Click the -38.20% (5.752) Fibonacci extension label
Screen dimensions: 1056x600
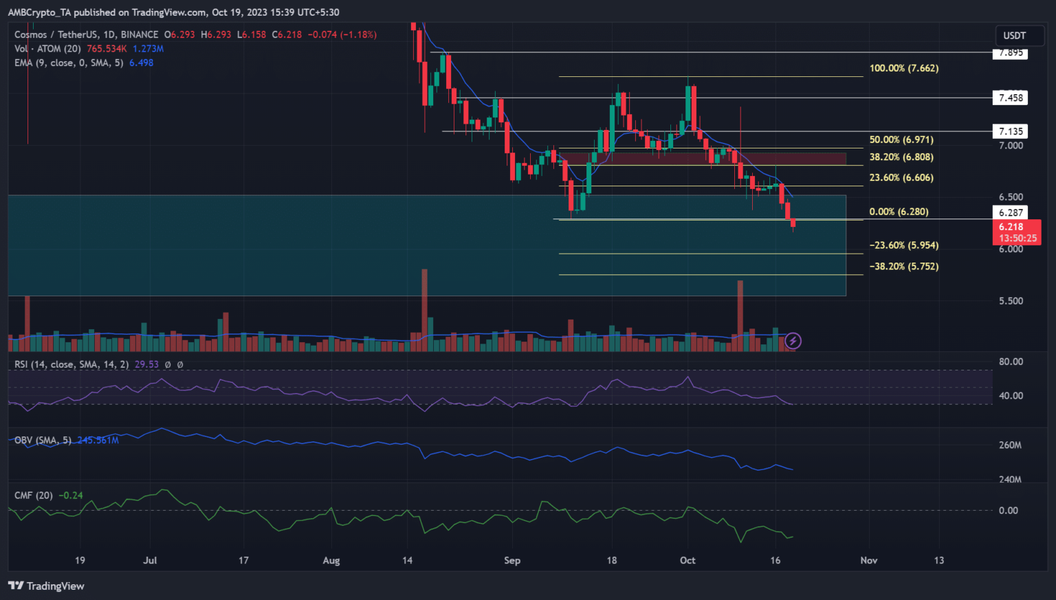pos(903,266)
